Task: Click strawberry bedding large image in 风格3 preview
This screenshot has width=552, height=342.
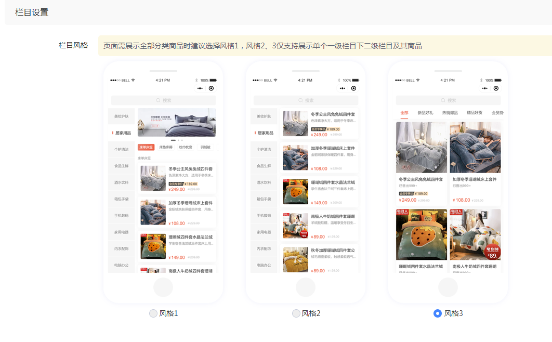Action: (x=422, y=234)
